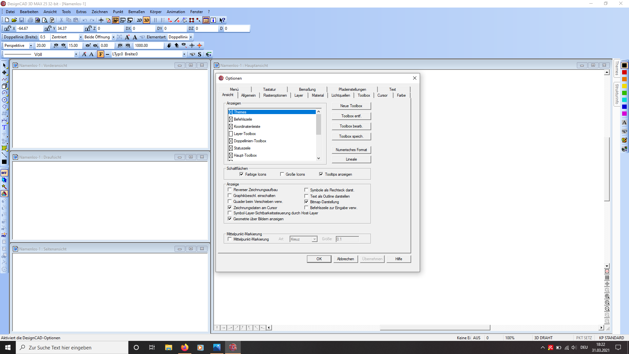Screen dimensions: 629x354
Task: Click the OFF snap icon in left toolbox
Action: [x=4, y=173]
